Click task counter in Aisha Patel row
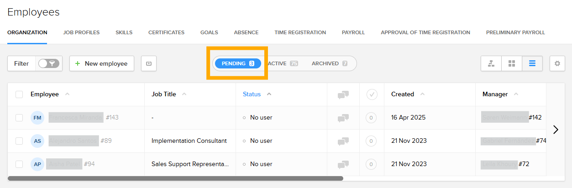This screenshot has height=188, width=572. (x=371, y=164)
